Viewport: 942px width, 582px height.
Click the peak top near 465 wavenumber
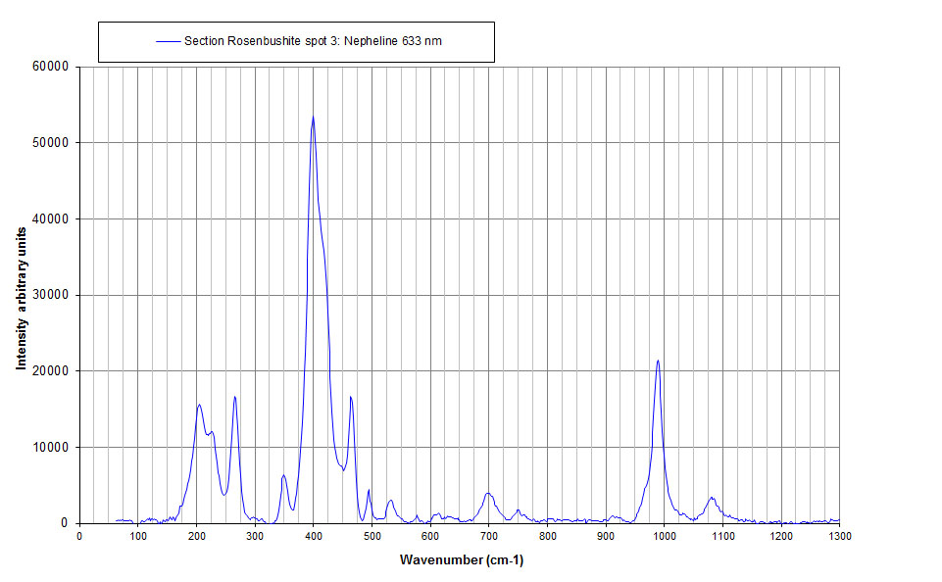(x=351, y=397)
